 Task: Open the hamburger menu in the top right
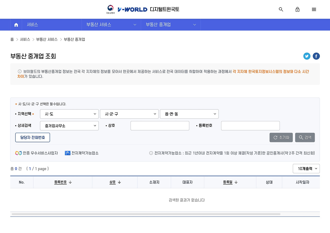(x=314, y=9)
